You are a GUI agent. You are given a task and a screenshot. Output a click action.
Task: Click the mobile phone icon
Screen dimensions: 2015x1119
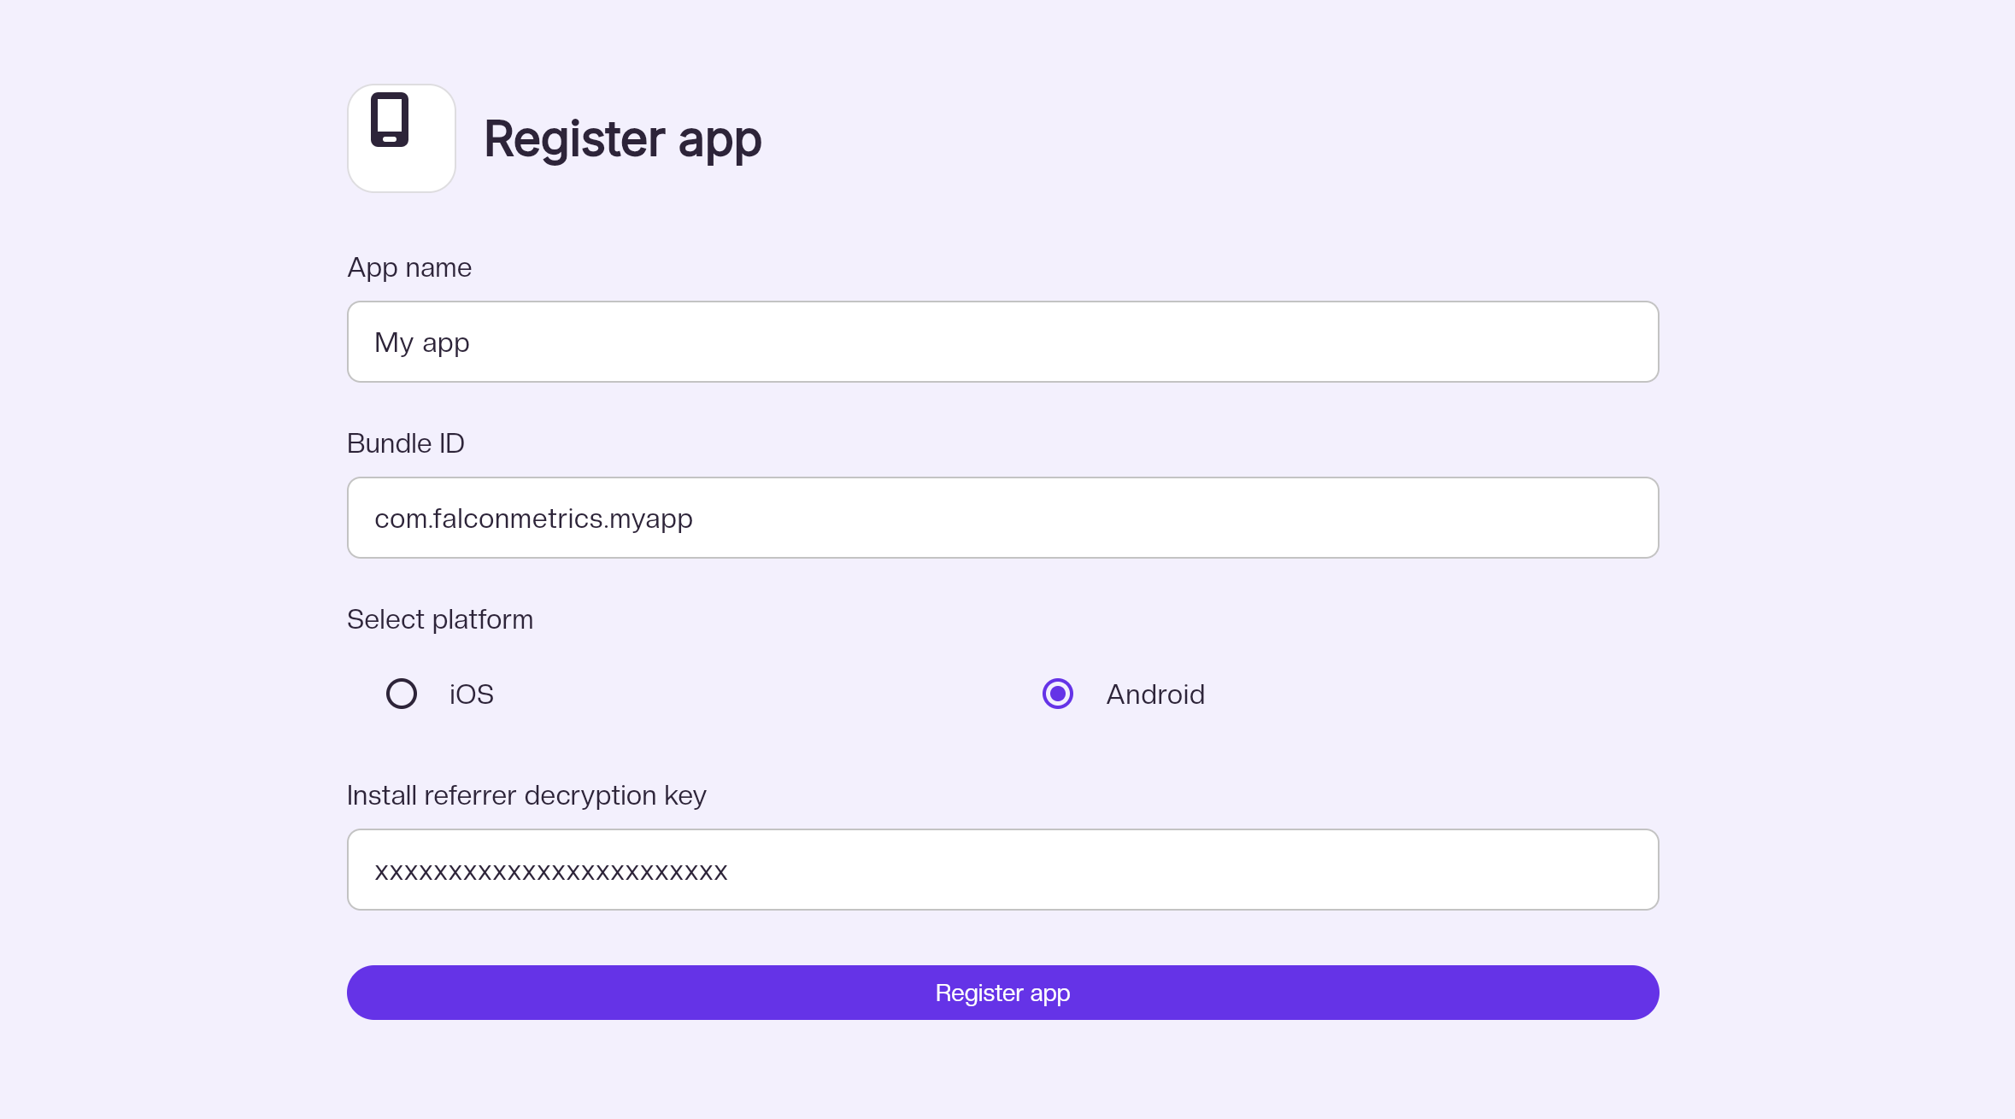[390, 120]
